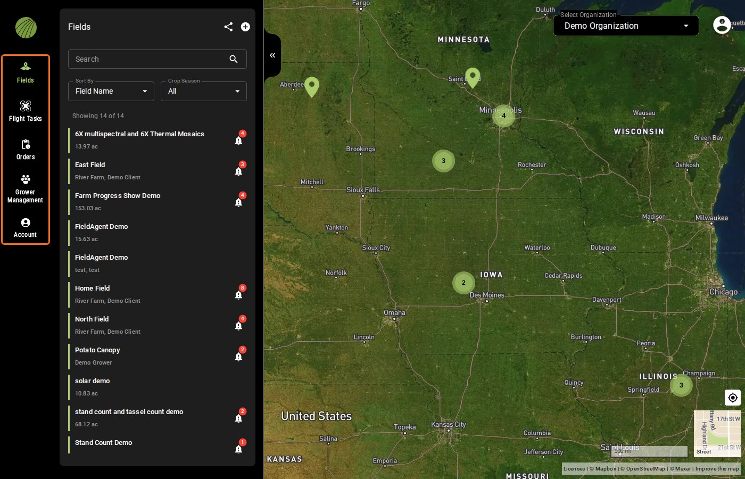Open the Crop Season dropdown
745x479 pixels.
(204, 91)
